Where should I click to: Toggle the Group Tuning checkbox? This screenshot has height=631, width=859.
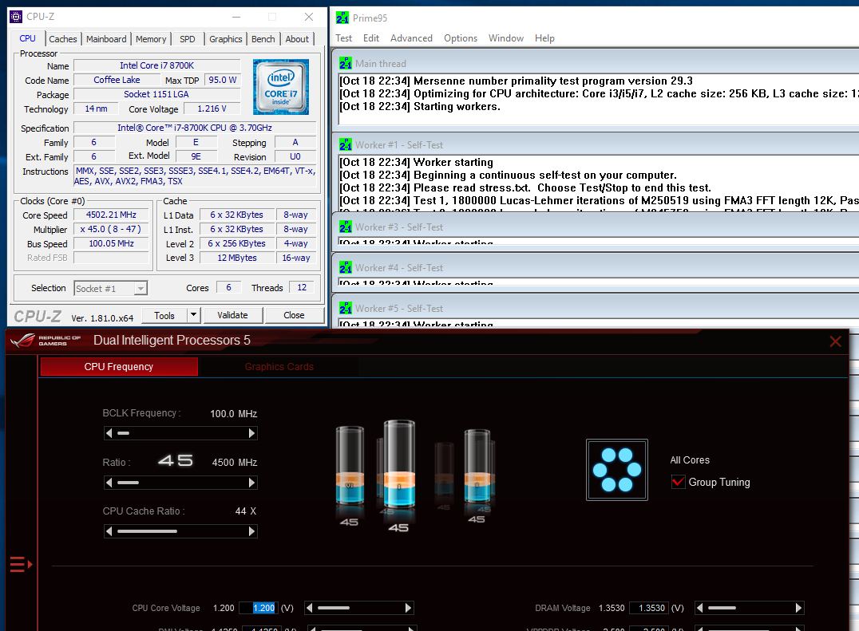point(679,482)
